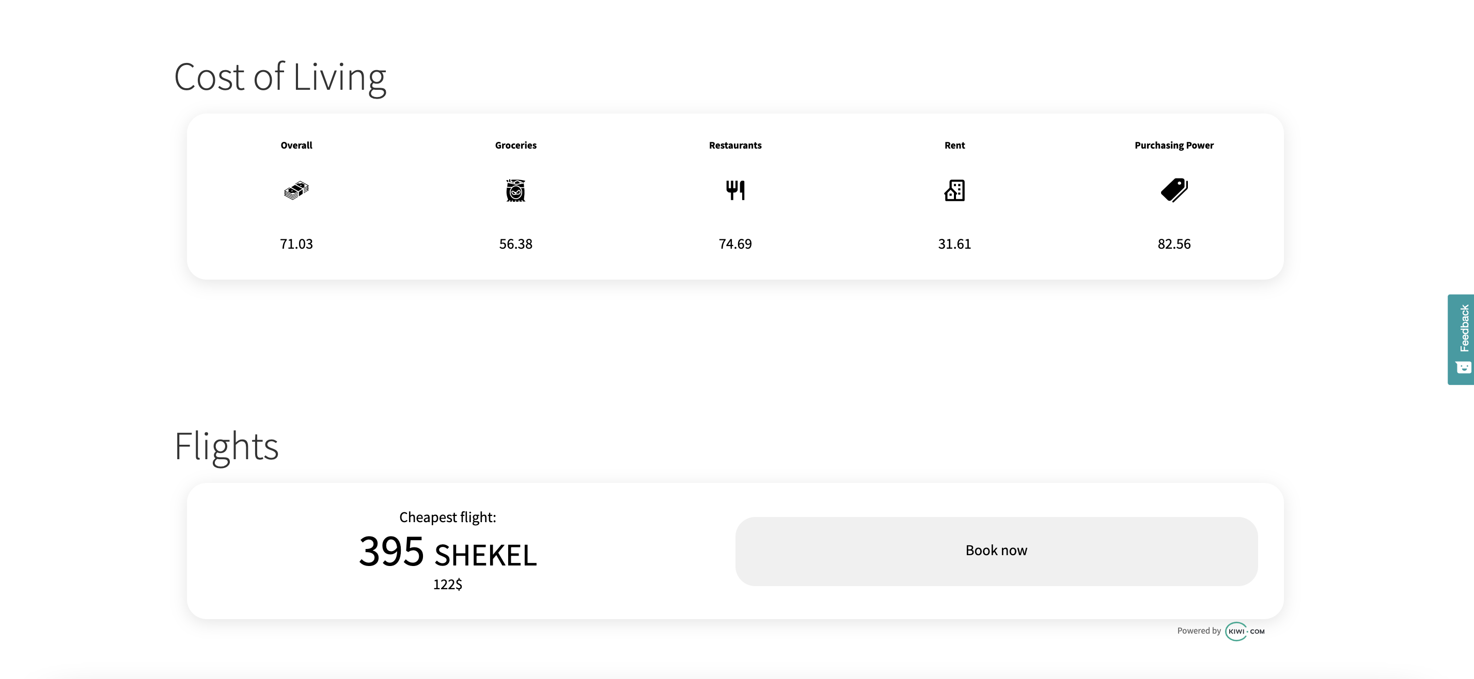Image resolution: width=1474 pixels, height=679 pixels.
Task: Click the Rent label
Action: 954,145
